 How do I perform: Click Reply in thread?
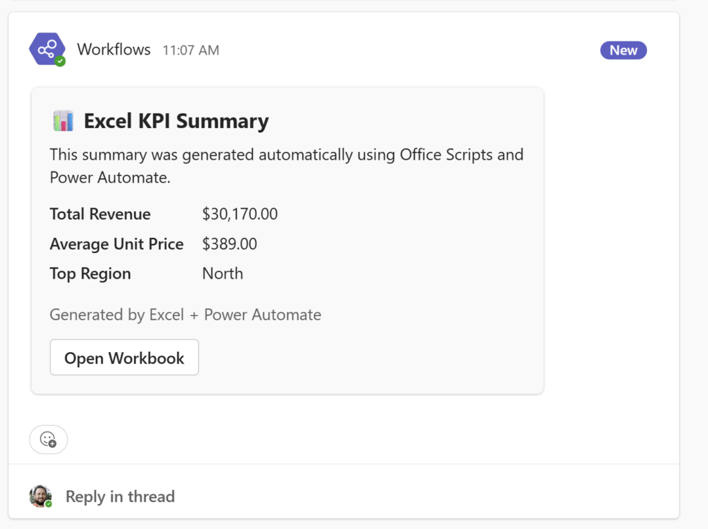[x=120, y=496]
